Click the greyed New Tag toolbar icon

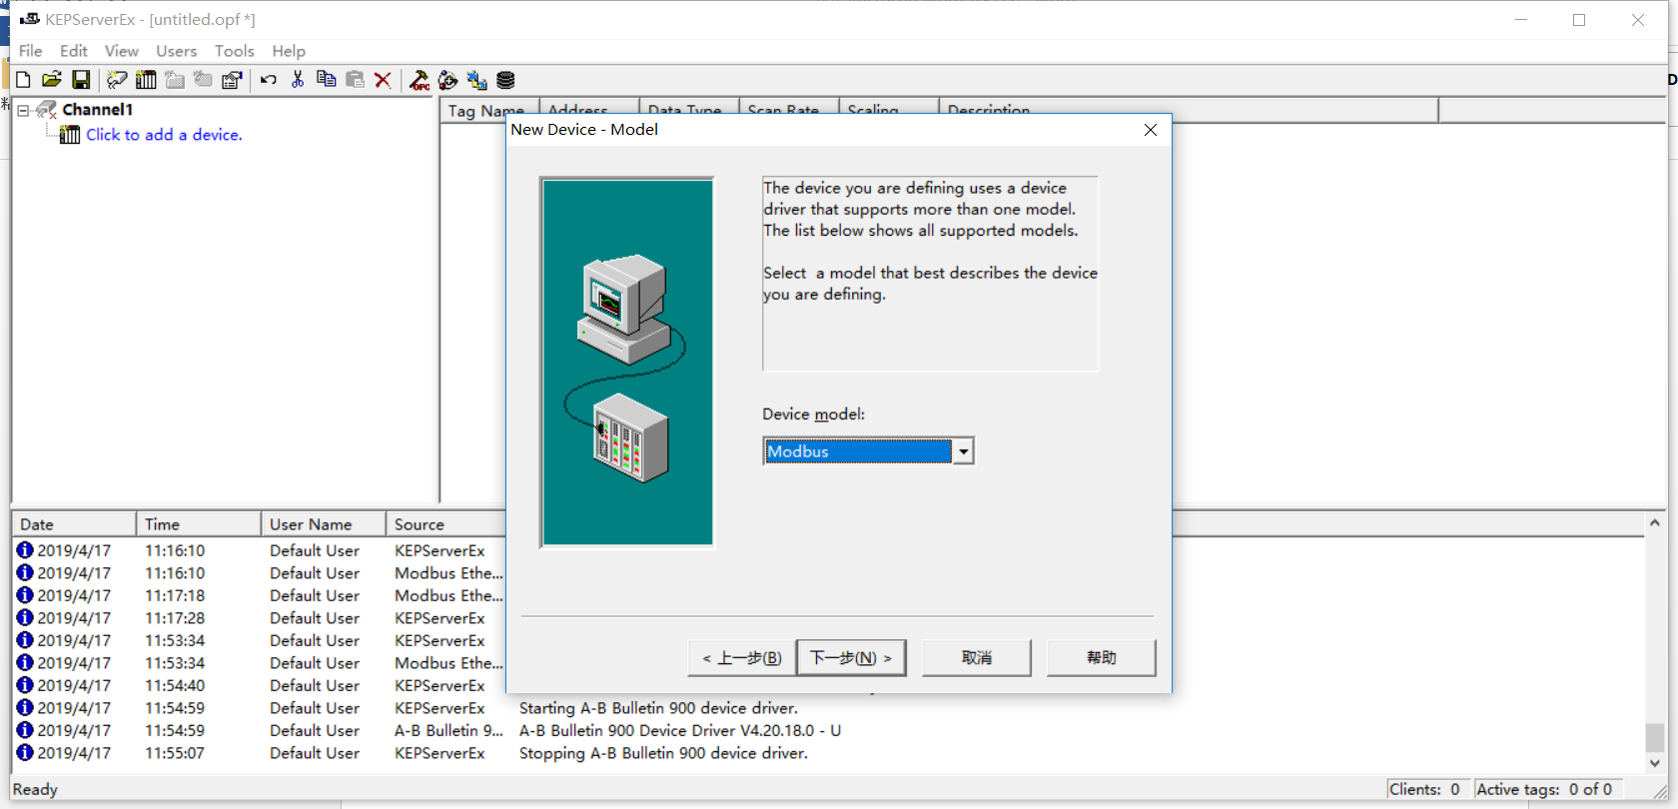click(203, 80)
